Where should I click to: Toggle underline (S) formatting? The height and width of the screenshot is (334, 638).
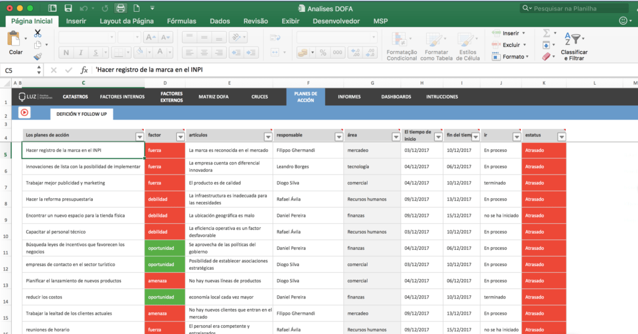[x=95, y=52]
